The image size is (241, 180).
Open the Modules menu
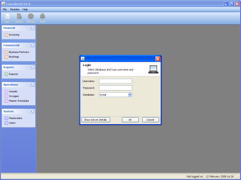(15, 9)
